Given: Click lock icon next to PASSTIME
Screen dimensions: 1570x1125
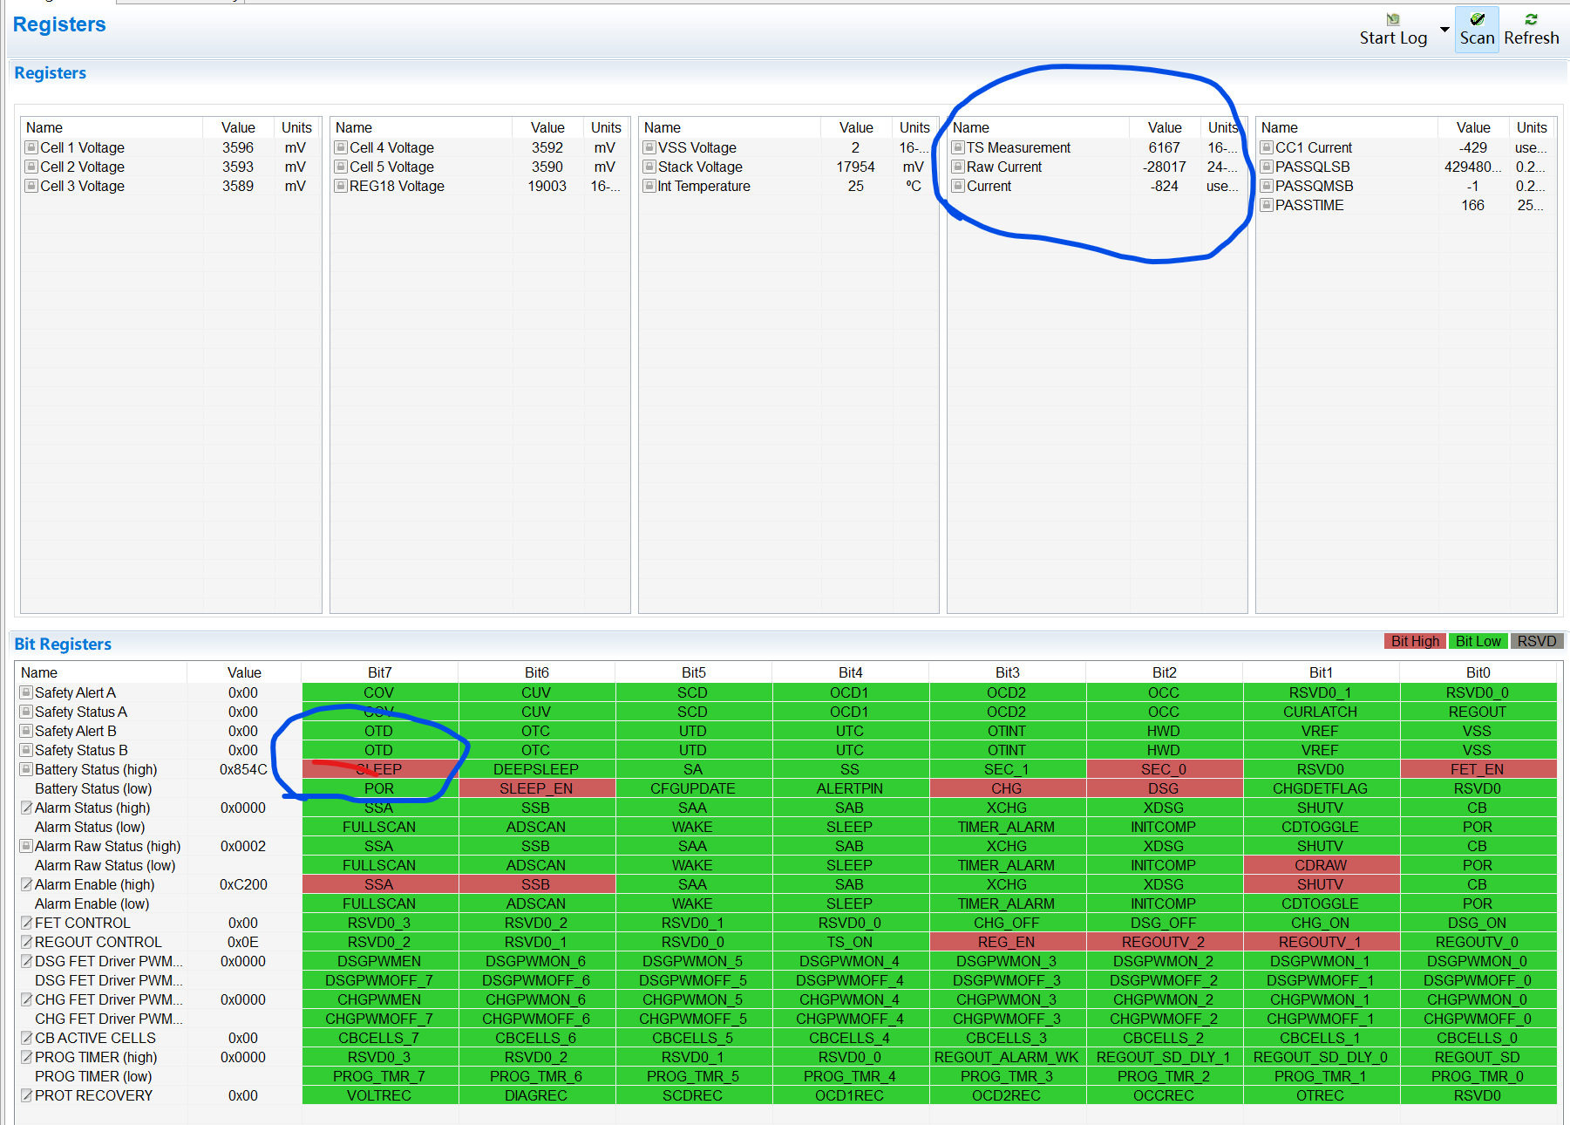Looking at the screenshot, I should point(1267,205).
